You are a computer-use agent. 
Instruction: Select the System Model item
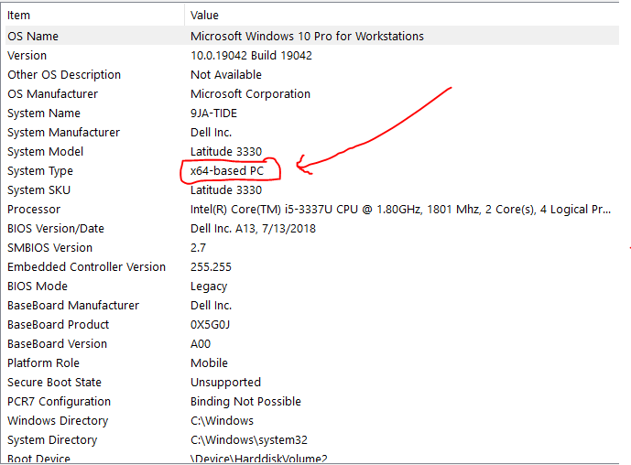point(45,152)
